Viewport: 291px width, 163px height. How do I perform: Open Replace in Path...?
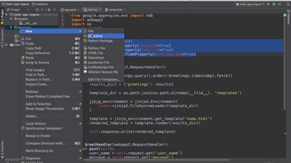pyautogui.click(x=51, y=80)
